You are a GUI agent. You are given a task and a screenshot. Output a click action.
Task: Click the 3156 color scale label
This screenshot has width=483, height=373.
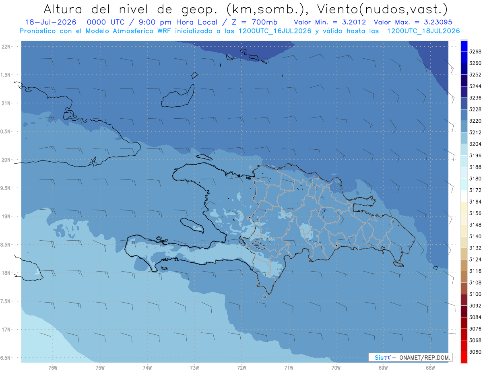[x=475, y=213]
